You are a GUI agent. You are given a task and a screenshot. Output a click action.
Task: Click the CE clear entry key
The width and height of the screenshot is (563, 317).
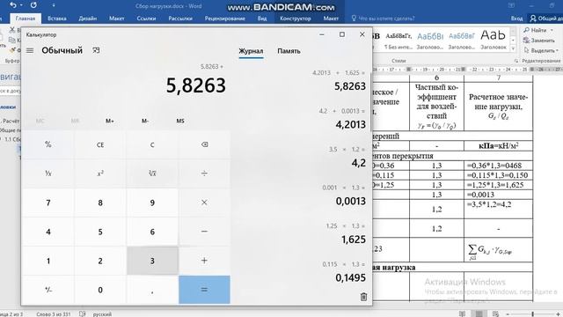tap(100, 144)
